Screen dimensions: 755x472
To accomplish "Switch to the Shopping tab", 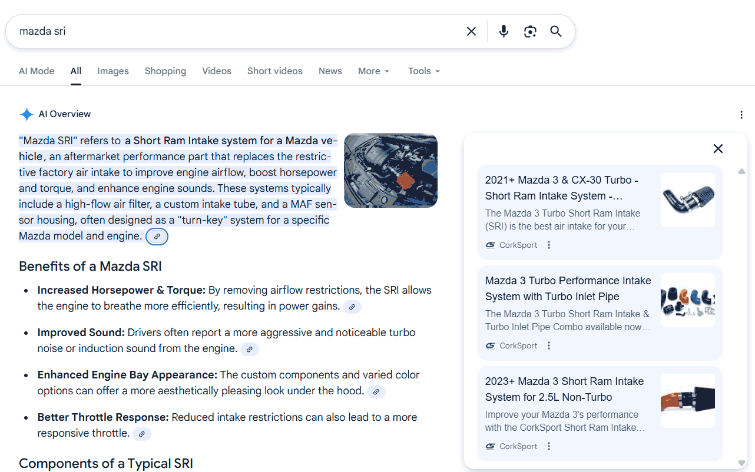I will click(x=165, y=71).
